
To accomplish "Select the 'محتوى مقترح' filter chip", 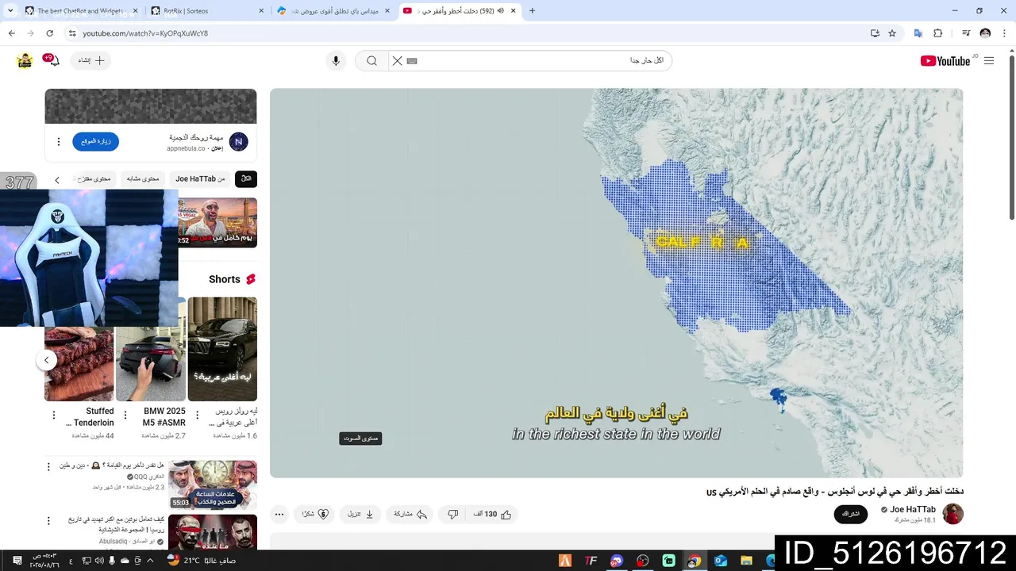I will [94, 179].
